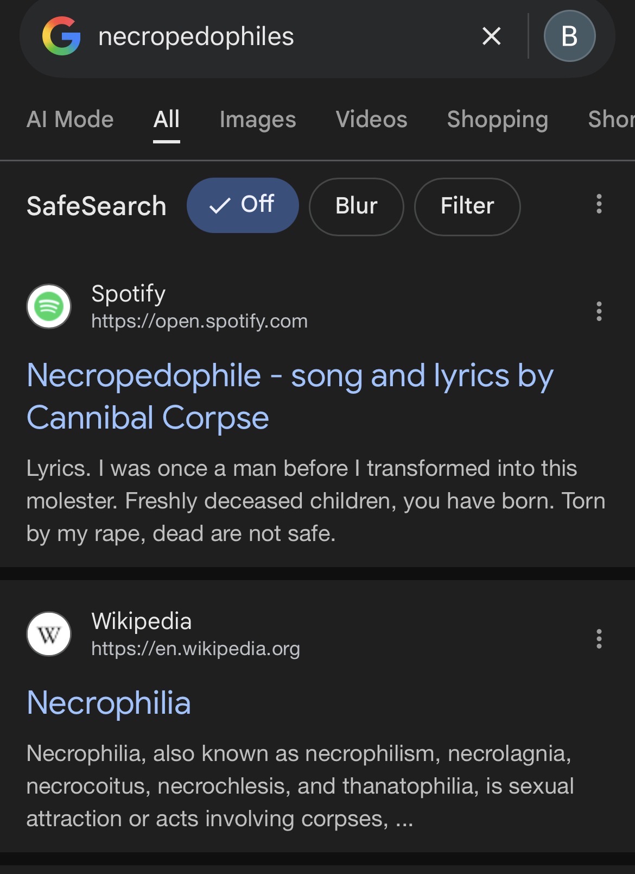Switch to AI Mode tab
The image size is (635, 874).
[70, 120]
